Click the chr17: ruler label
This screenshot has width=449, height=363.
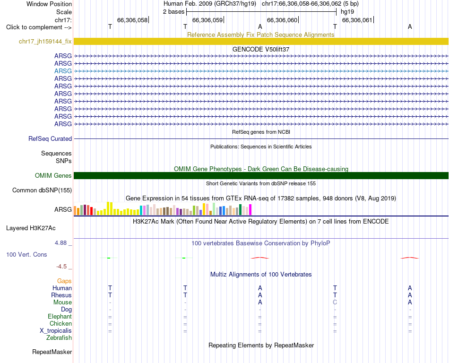(63, 20)
